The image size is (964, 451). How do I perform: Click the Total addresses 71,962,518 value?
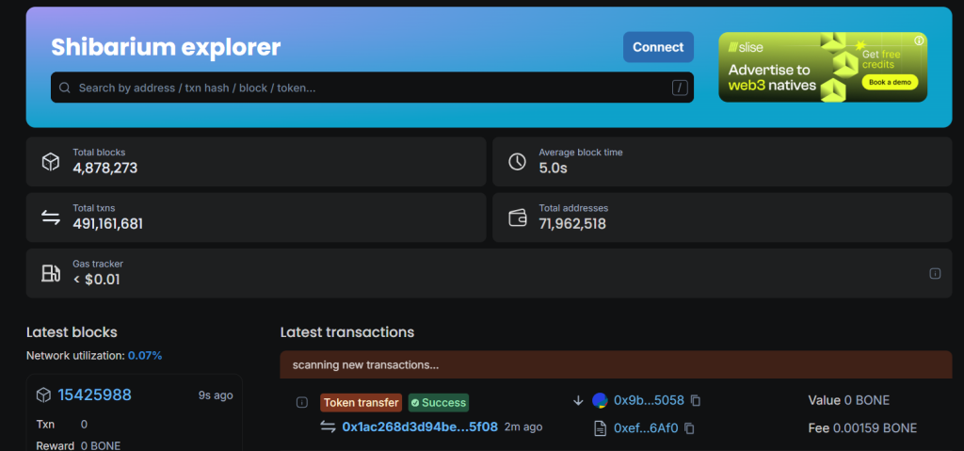(572, 224)
